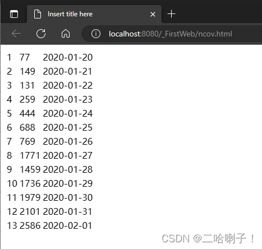Select the value 131

(x=27, y=85)
